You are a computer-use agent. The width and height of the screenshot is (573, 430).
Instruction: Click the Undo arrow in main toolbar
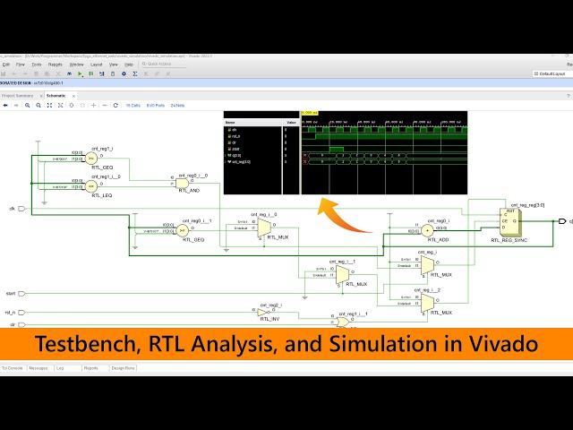(x=14, y=73)
